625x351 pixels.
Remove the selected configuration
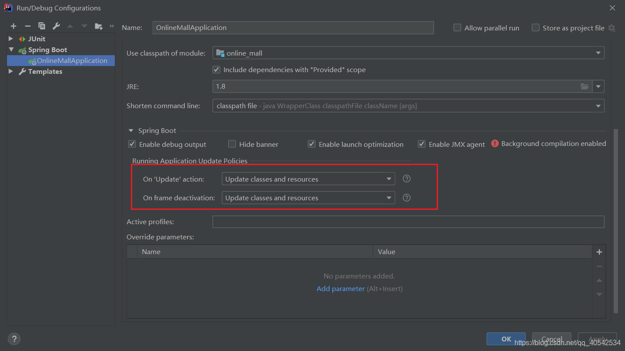pyautogui.click(x=27, y=26)
